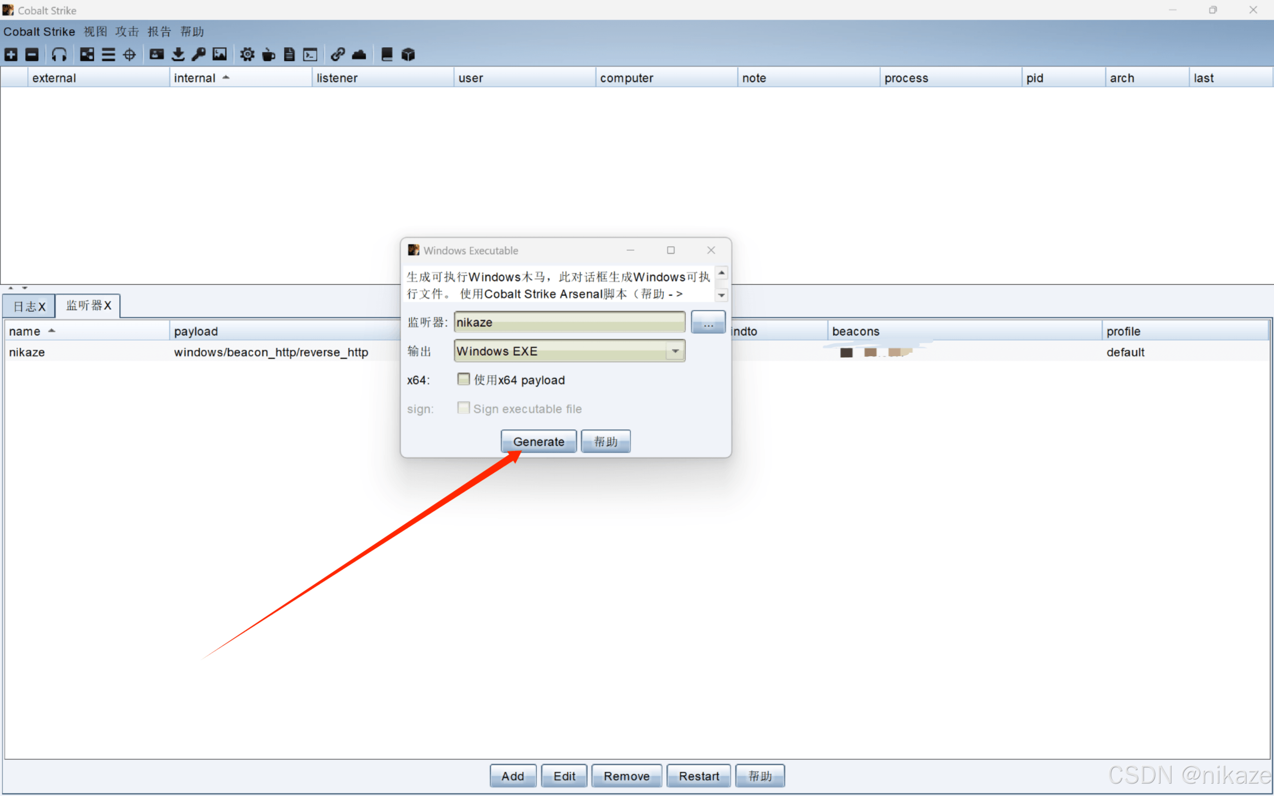
Task: Open the Windows EXE output dropdown
Action: (674, 351)
